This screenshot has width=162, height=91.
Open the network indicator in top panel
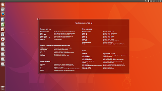coord(146,1)
